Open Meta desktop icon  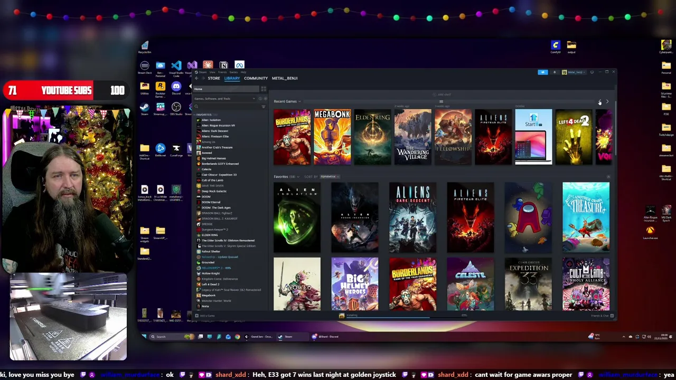click(x=240, y=65)
